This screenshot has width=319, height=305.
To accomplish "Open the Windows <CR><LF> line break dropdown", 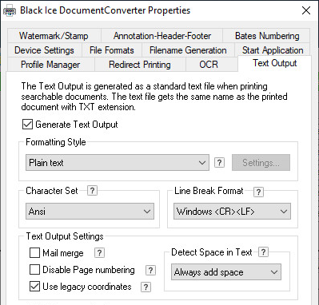I will 232,212.
